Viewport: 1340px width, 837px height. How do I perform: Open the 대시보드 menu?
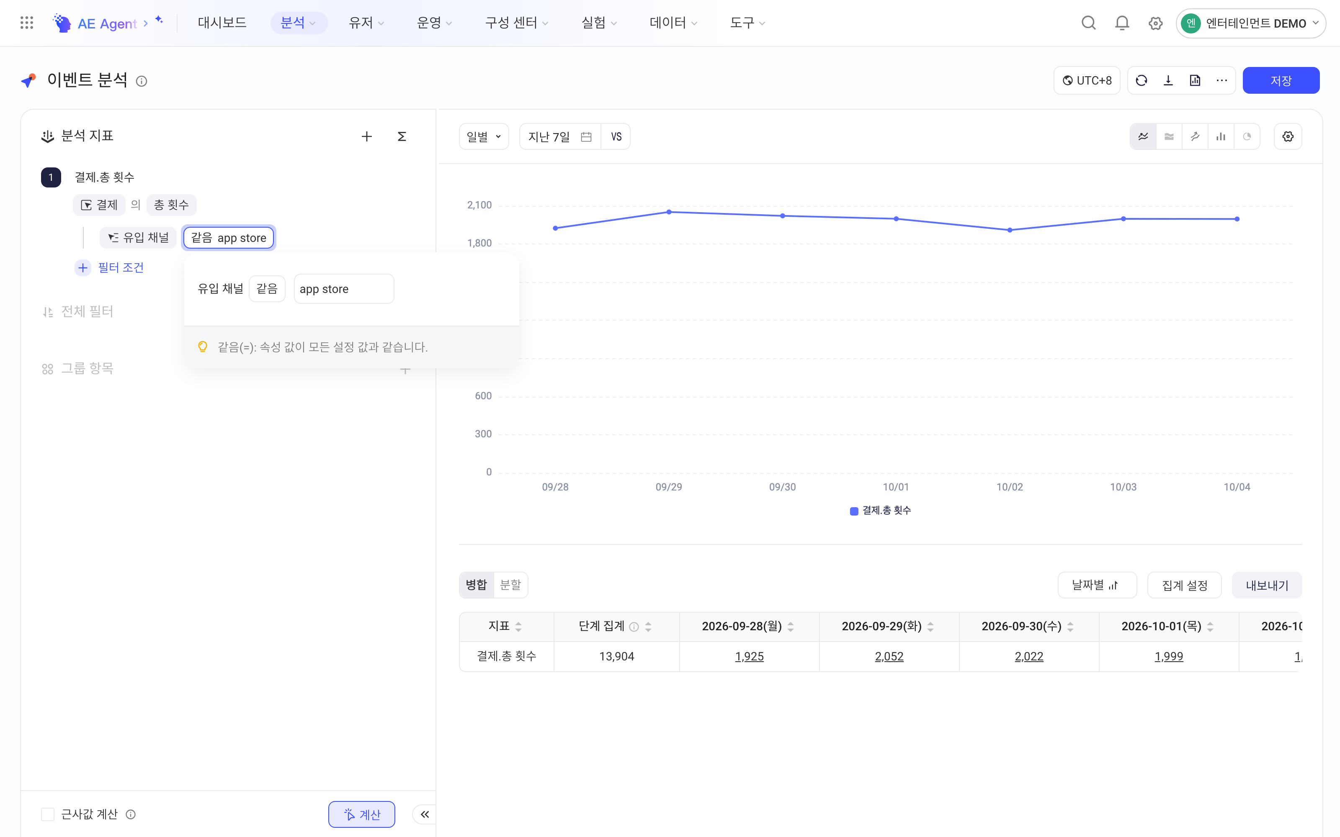222,23
